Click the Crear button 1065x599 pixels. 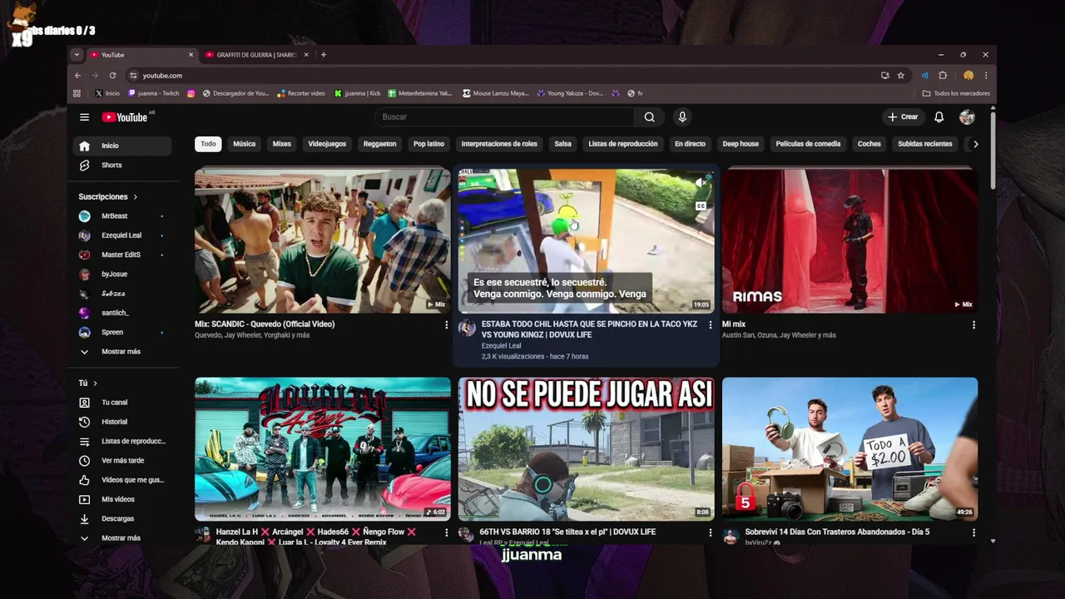903,117
